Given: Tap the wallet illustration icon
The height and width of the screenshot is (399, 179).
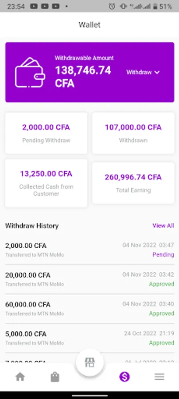Looking at the screenshot, I should point(30,72).
